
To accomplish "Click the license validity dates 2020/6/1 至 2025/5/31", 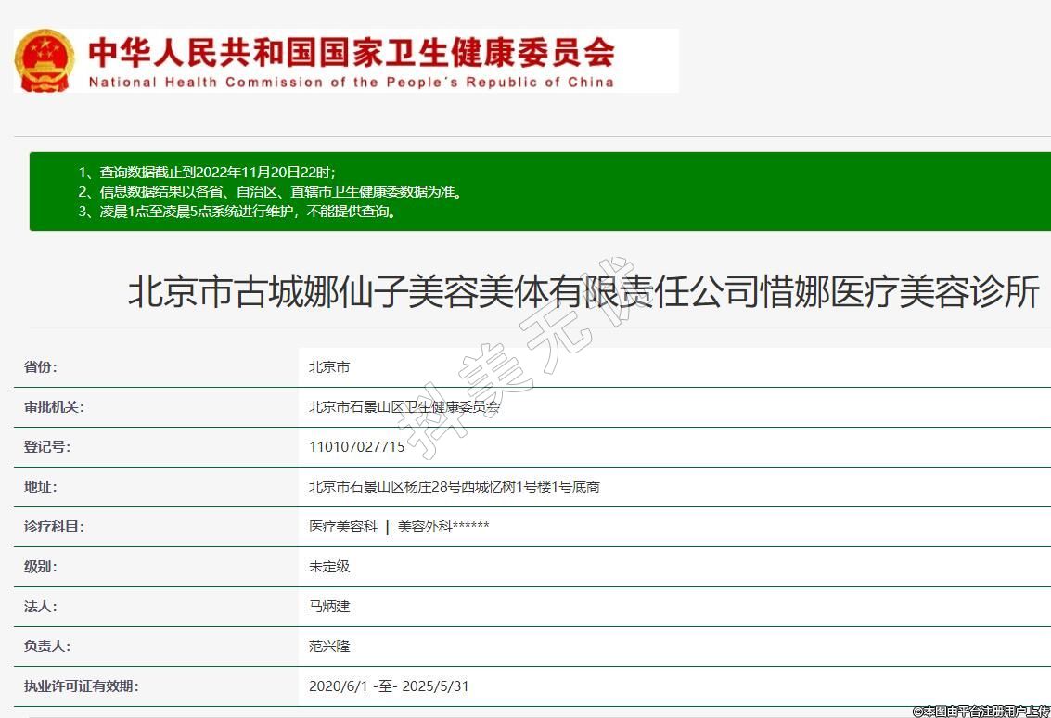I will [x=389, y=686].
